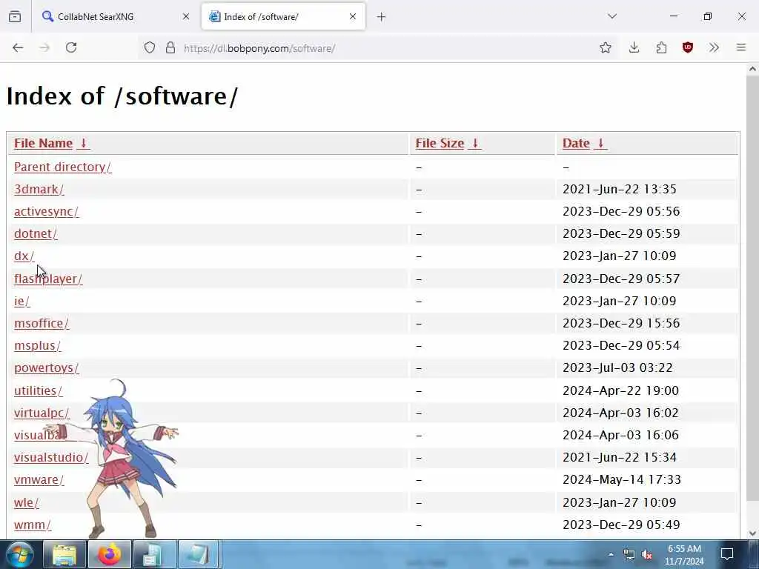Switch to Firefox in taskbar
The image size is (759, 569).
point(110,554)
